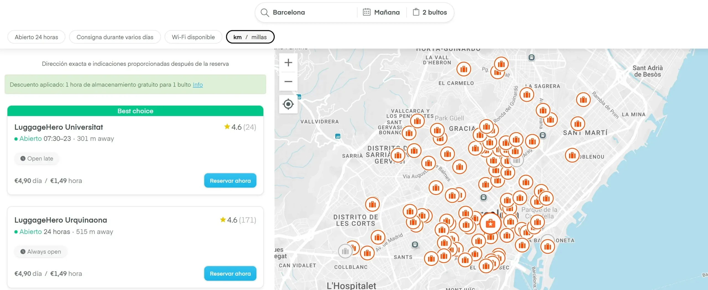The image size is (708, 290).
Task: Center map on my location
Action: pos(288,104)
